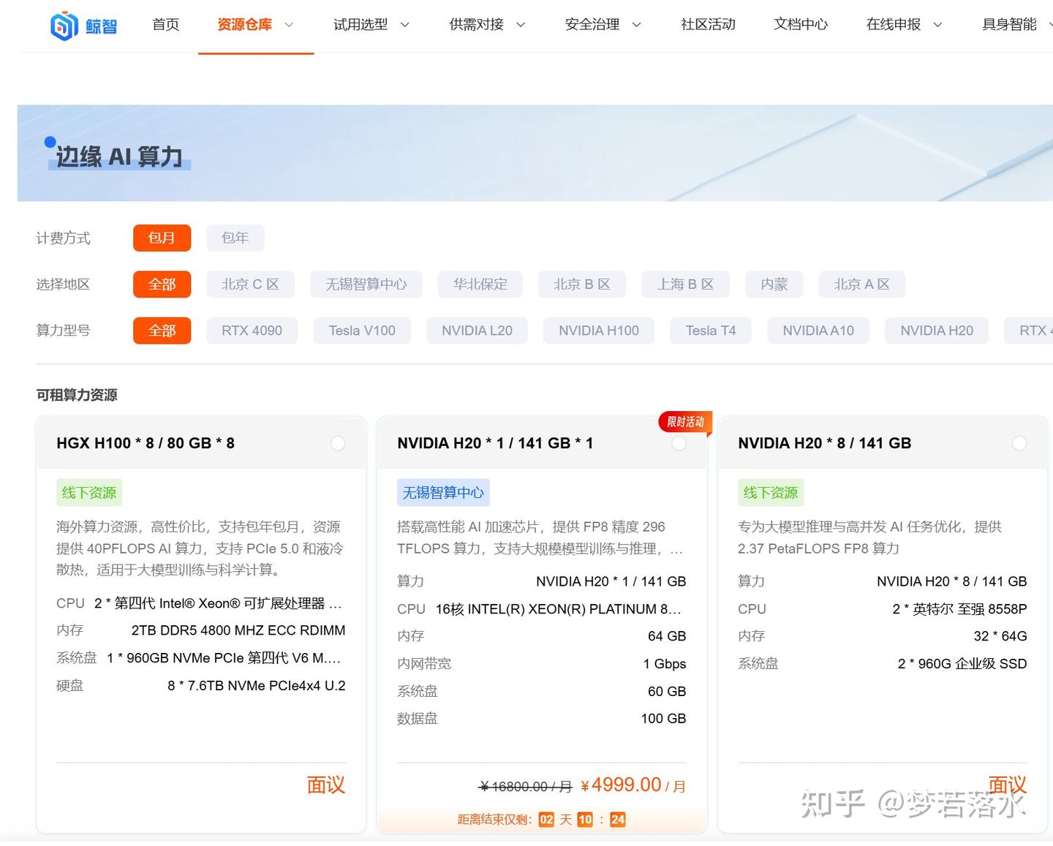
Task: Click the 可租算力资源 section heading
Action: pyautogui.click(x=77, y=395)
